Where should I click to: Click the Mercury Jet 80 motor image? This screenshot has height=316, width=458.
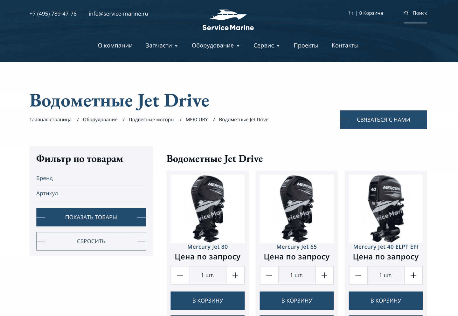207,209
